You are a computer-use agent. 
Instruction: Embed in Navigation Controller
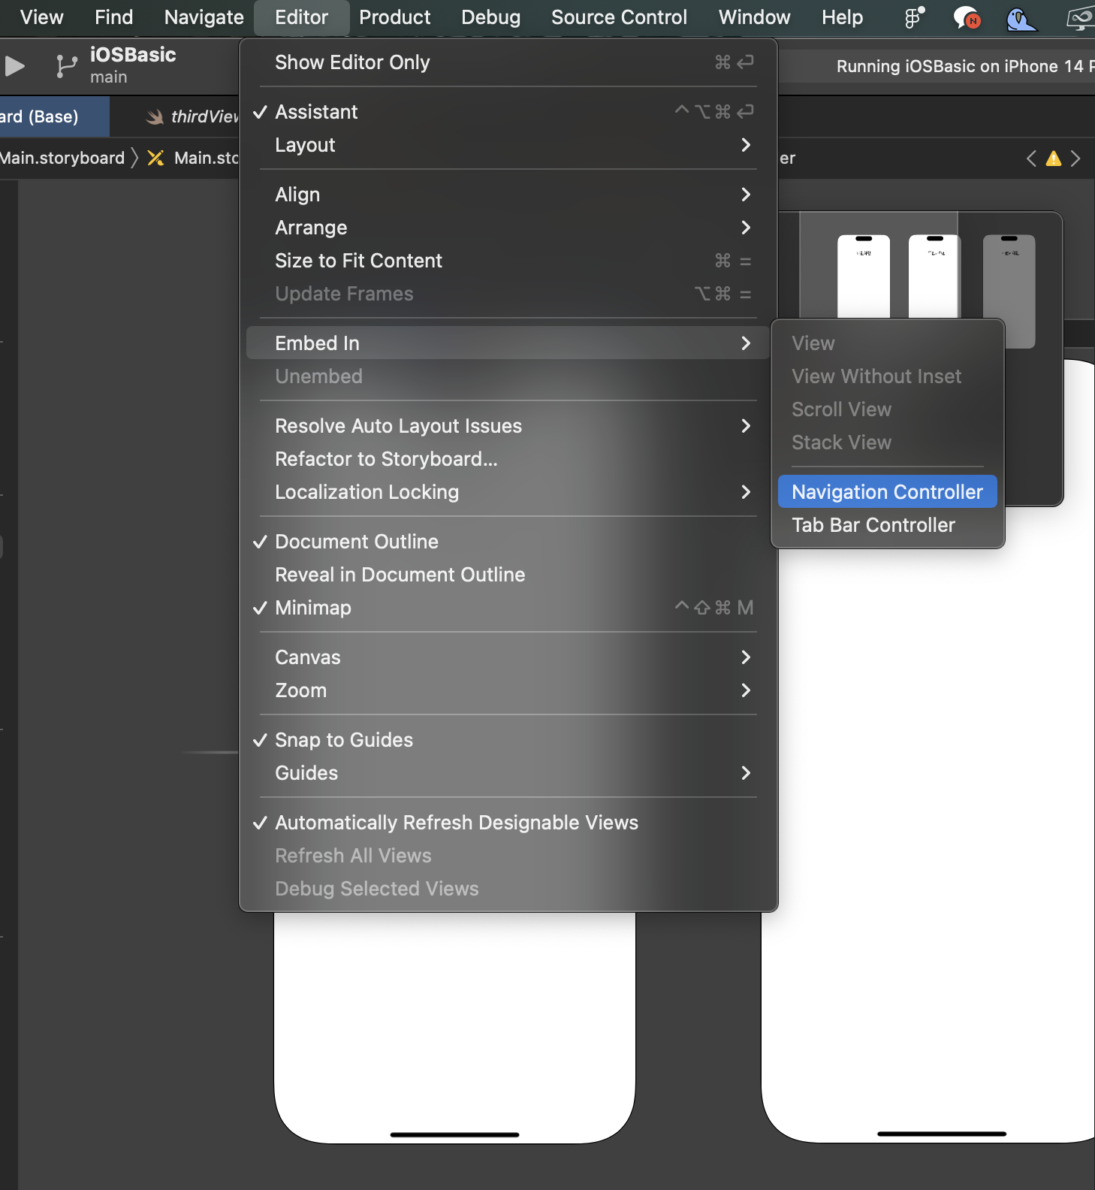point(888,492)
